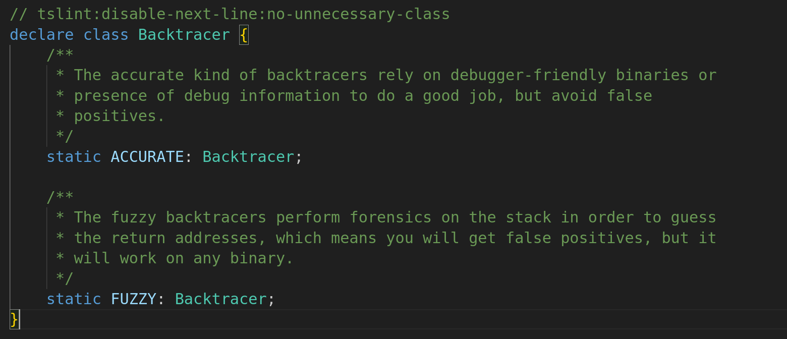The image size is (787, 339).
Task: Click the closing curly brace
Action: (x=14, y=319)
